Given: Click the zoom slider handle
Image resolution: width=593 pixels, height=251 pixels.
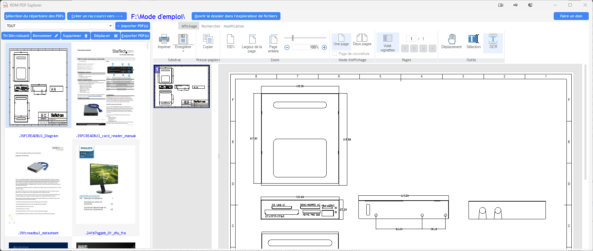Looking at the screenshot, I should click(x=293, y=38).
